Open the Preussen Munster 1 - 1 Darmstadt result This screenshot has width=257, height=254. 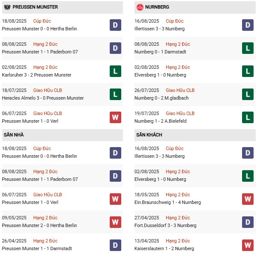pyautogui.click(x=37, y=248)
